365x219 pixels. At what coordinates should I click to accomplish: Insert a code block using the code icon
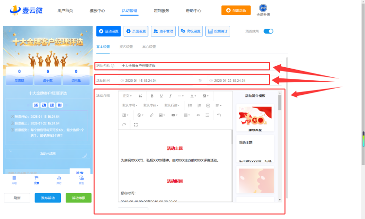(198, 115)
